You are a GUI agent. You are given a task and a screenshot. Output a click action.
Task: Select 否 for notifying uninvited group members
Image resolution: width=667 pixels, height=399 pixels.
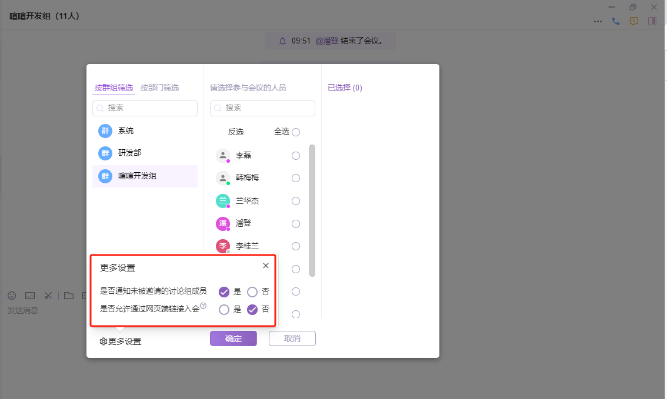(x=252, y=291)
